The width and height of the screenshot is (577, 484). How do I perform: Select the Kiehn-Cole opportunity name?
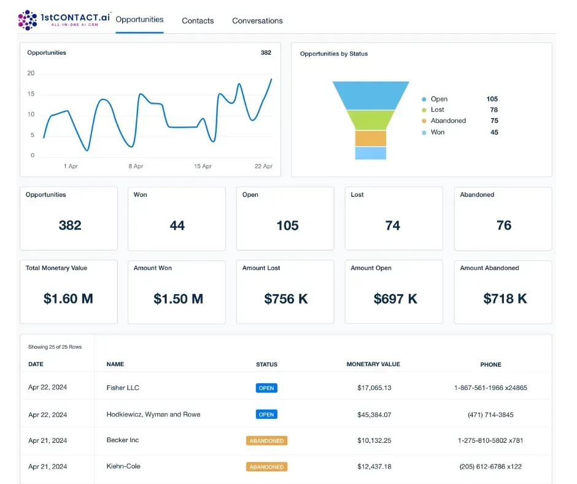(123, 466)
